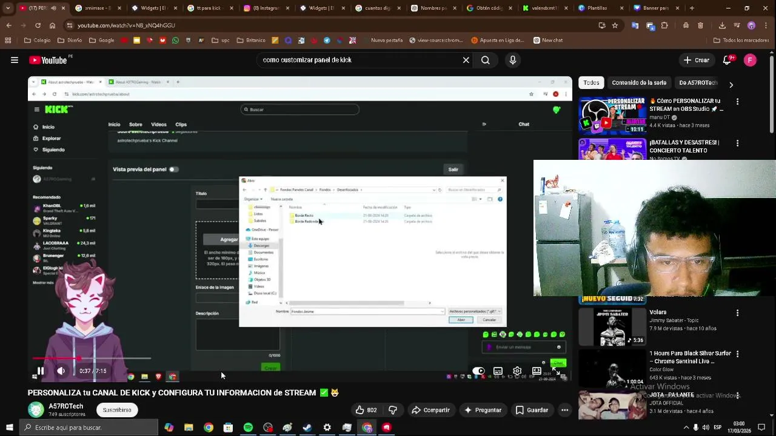Image resolution: width=776 pixels, height=436 pixels.
Task: Open the Windows notification center
Action: pos(762,428)
